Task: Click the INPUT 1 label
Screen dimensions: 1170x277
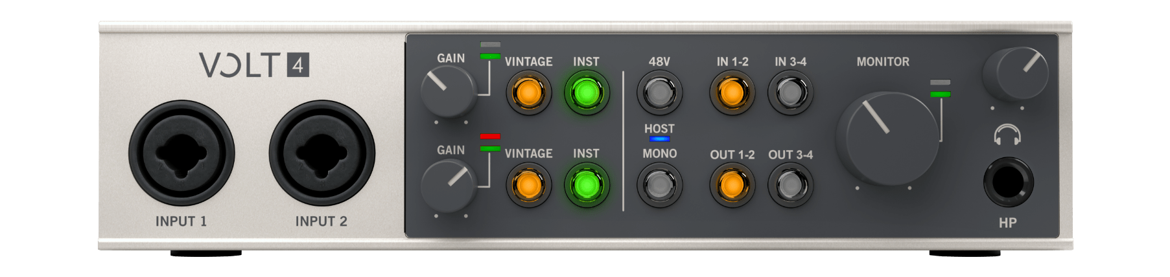Action: tap(181, 221)
